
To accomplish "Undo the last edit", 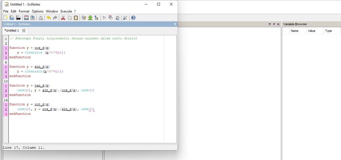I will [49, 18].
